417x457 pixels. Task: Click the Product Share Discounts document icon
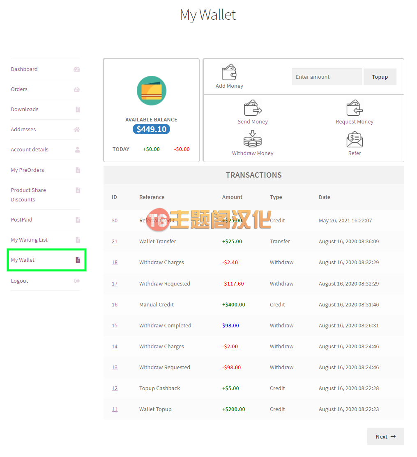tap(78, 190)
